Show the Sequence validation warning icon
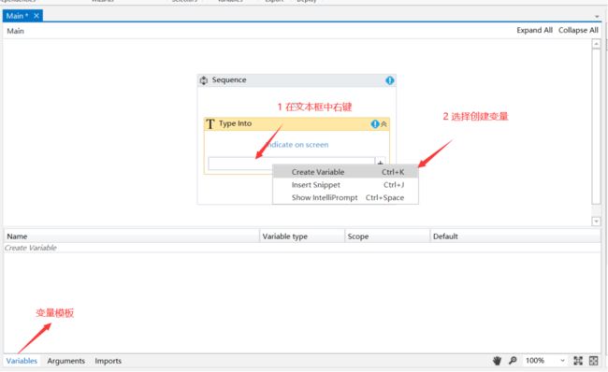The width and height of the screenshot is (608, 372). (390, 80)
